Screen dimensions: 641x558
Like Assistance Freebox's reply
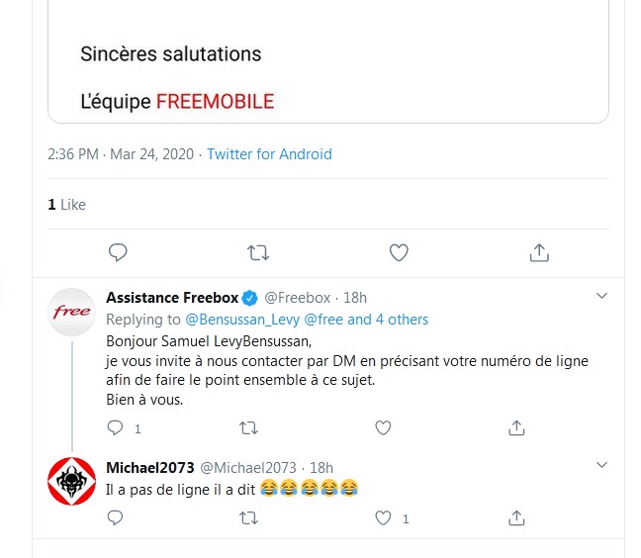pos(383,428)
